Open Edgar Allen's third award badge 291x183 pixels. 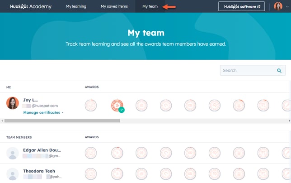point(141,153)
